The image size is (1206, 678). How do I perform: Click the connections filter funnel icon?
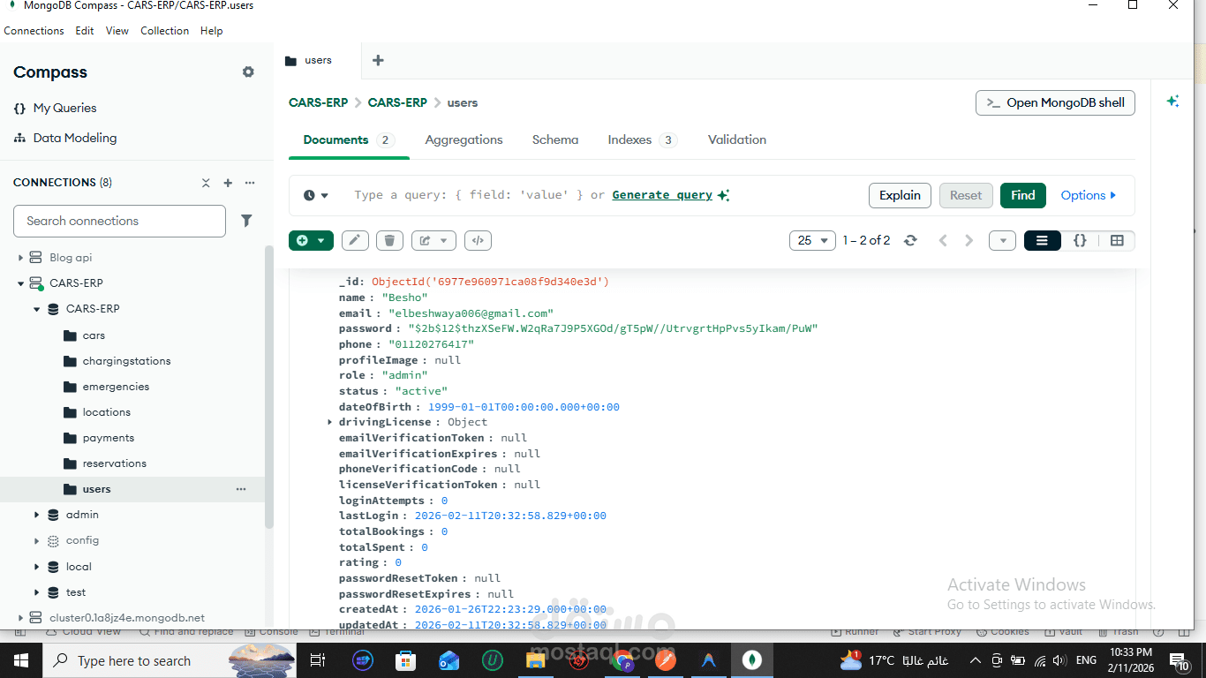click(x=247, y=221)
